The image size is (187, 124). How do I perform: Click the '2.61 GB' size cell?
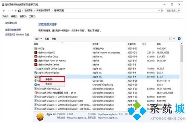click(151, 53)
